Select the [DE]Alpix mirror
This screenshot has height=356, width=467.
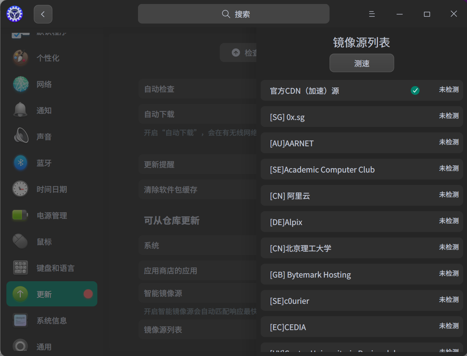362,222
